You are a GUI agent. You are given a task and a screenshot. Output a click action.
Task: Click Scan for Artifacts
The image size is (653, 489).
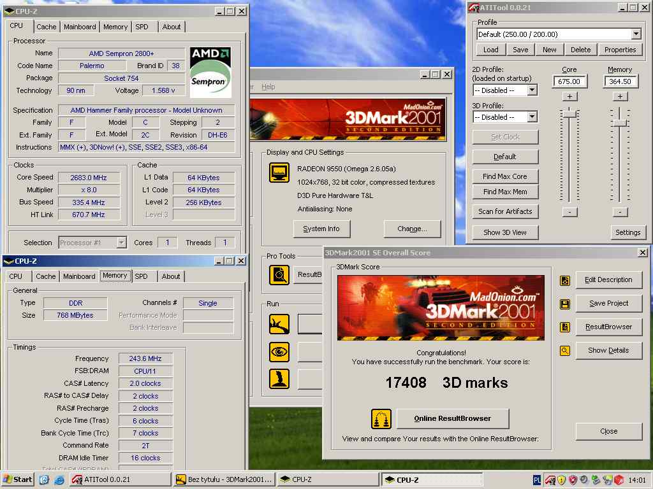[x=505, y=211]
